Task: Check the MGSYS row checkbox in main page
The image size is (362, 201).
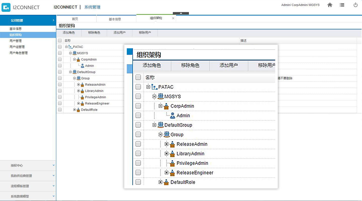Action: (60, 53)
